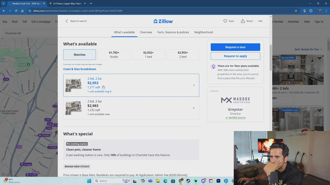Click the Share upload icon
This screenshot has width=330, height=185.
coord(243,21)
